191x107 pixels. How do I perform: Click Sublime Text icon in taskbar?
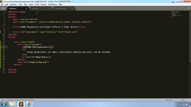pyautogui.click(x=21, y=104)
